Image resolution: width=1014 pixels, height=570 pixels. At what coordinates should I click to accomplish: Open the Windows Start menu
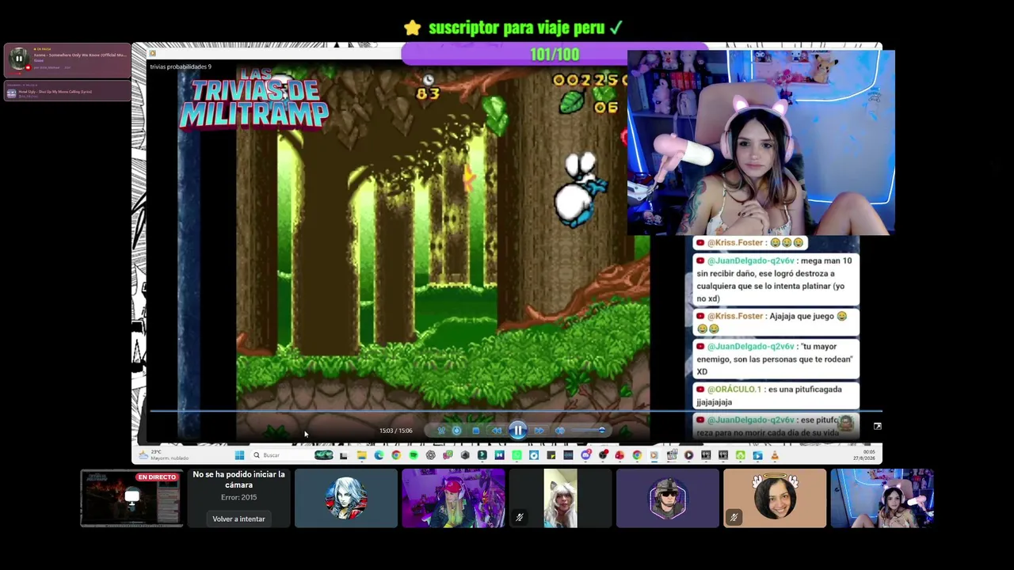click(239, 455)
